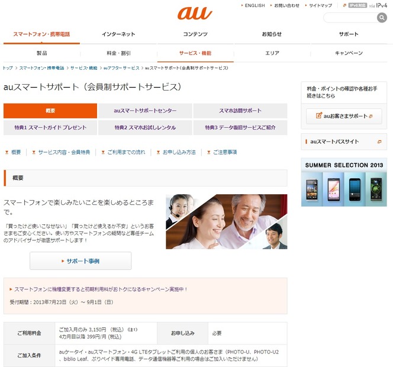
Task: Select スマートフォン・携帯電話 main menu
Action: click(x=41, y=34)
